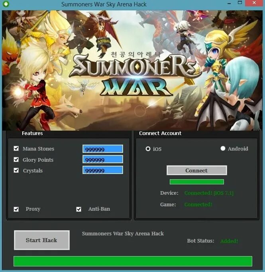Click the 'Features' group heading
The width and height of the screenshot is (265, 272).
pyautogui.click(x=32, y=133)
